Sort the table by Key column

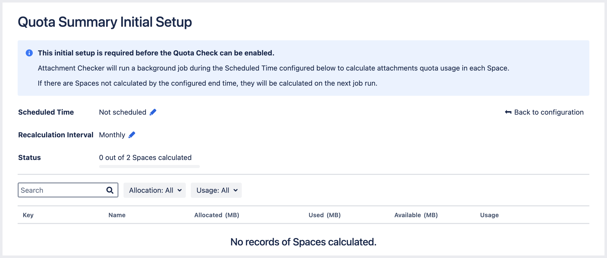coord(28,215)
